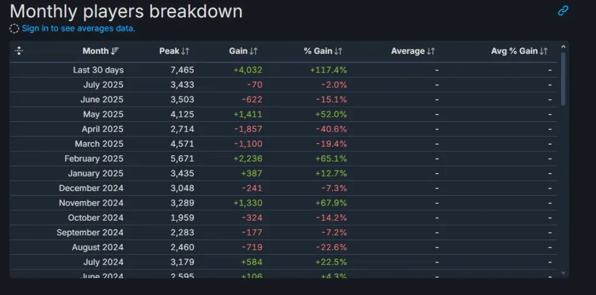
Task: Sort by Peak using its arrows icon
Action: (186, 51)
